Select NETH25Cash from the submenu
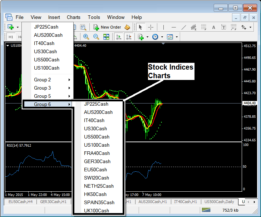 click(x=99, y=186)
